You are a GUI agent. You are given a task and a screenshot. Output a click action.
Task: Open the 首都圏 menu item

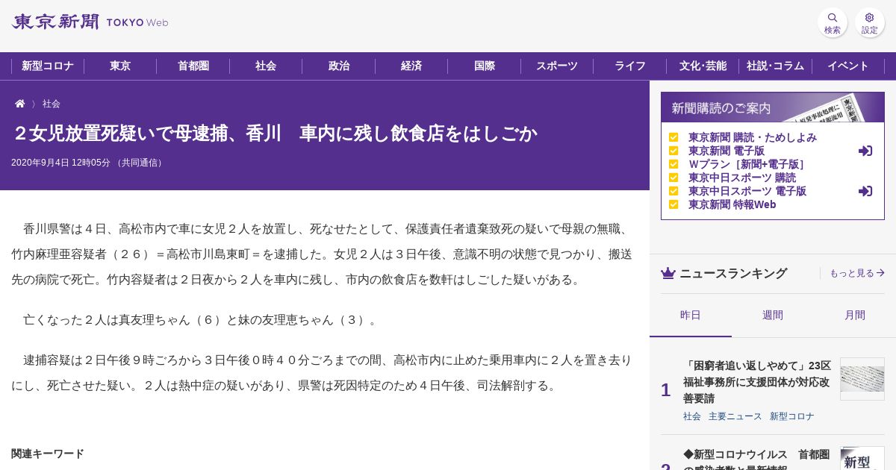pos(193,66)
